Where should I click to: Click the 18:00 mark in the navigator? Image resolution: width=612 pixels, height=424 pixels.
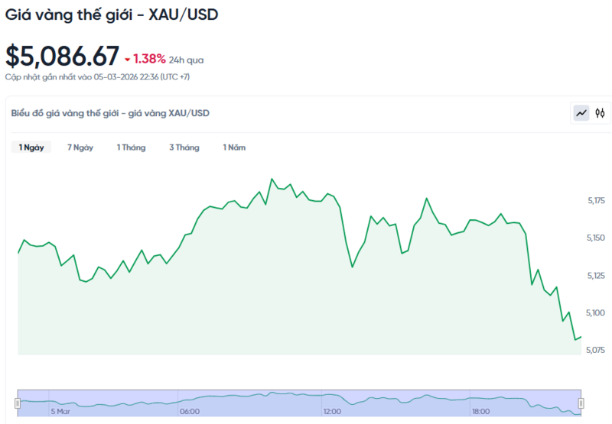480,412
